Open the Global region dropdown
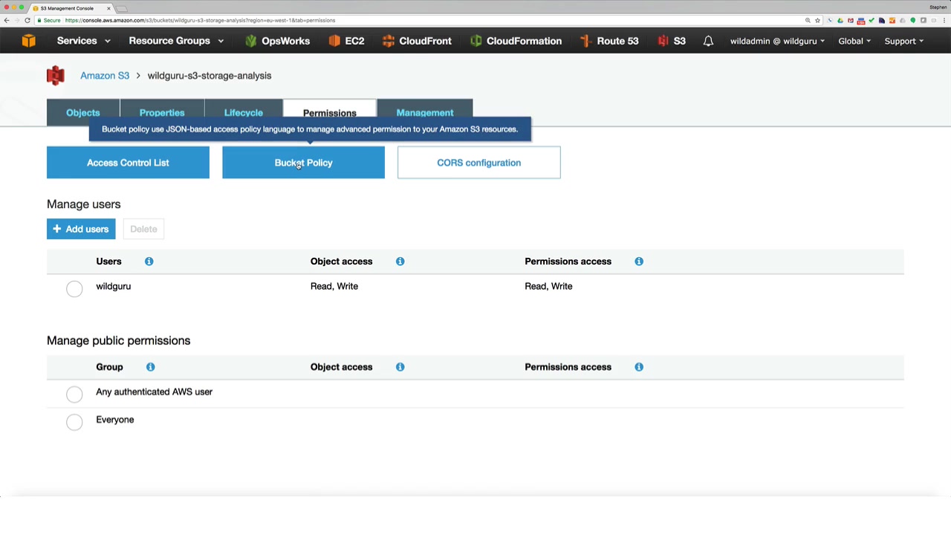The width and height of the screenshot is (951, 535). (854, 41)
